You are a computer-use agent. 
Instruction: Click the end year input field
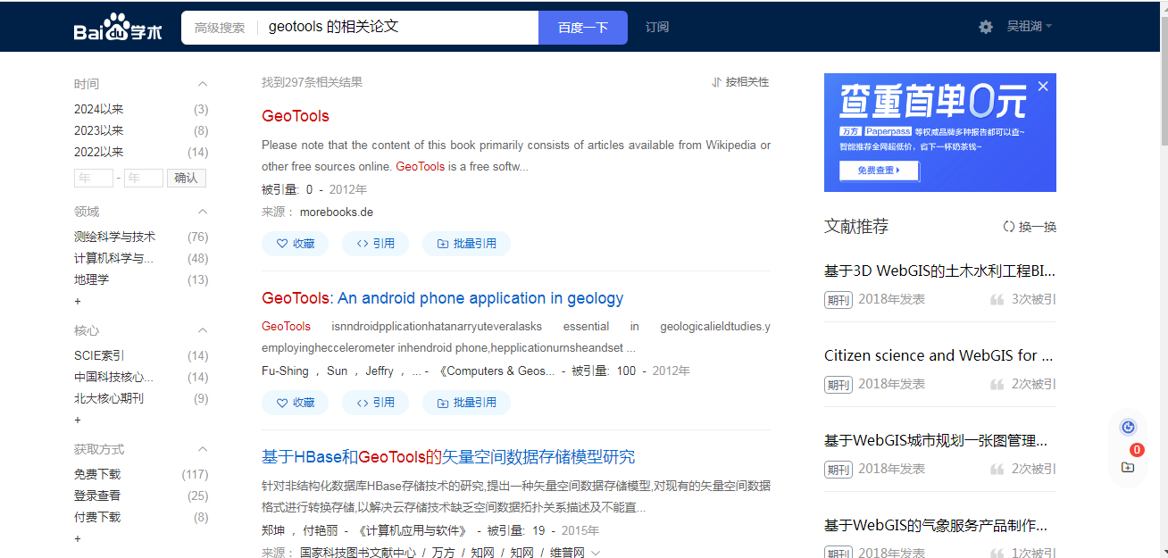(144, 178)
